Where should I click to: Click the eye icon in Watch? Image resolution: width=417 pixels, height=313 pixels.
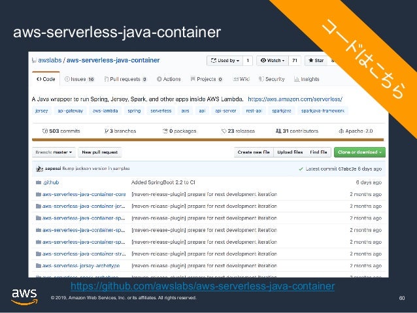pos(263,60)
